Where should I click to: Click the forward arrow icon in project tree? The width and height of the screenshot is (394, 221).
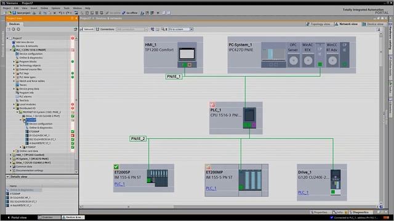pos(18,29)
